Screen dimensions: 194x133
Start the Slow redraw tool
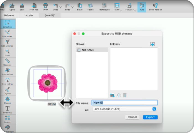pyautogui.click(x=7, y=81)
